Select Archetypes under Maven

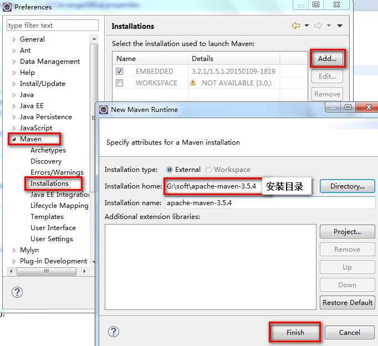48,150
